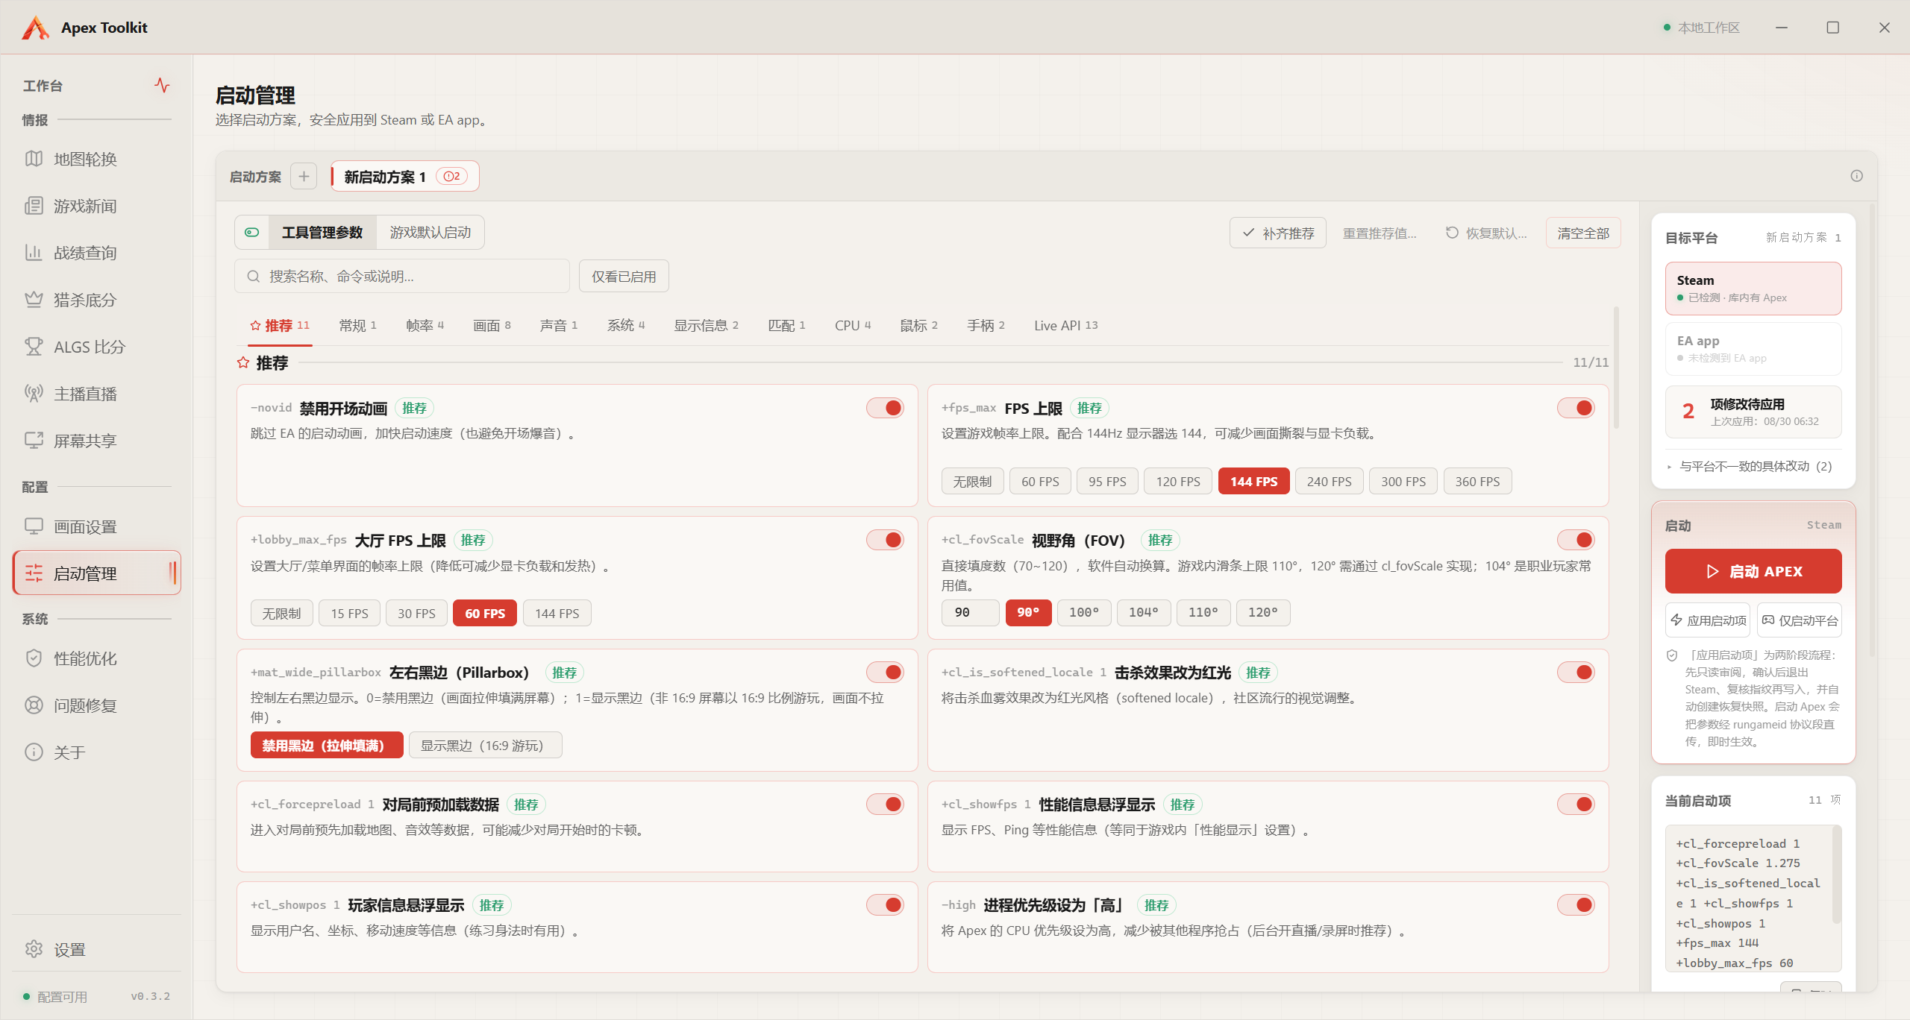The height and width of the screenshot is (1020, 1910).
Task: Click the search magnifier icon
Action: click(x=254, y=277)
